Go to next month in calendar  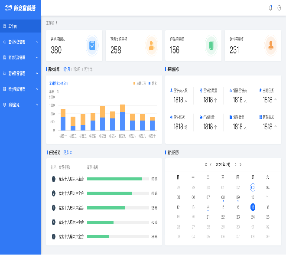(235, 165)
